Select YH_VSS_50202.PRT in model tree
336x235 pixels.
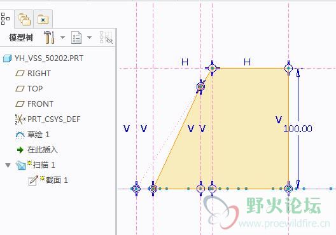[x=48, y=58]
